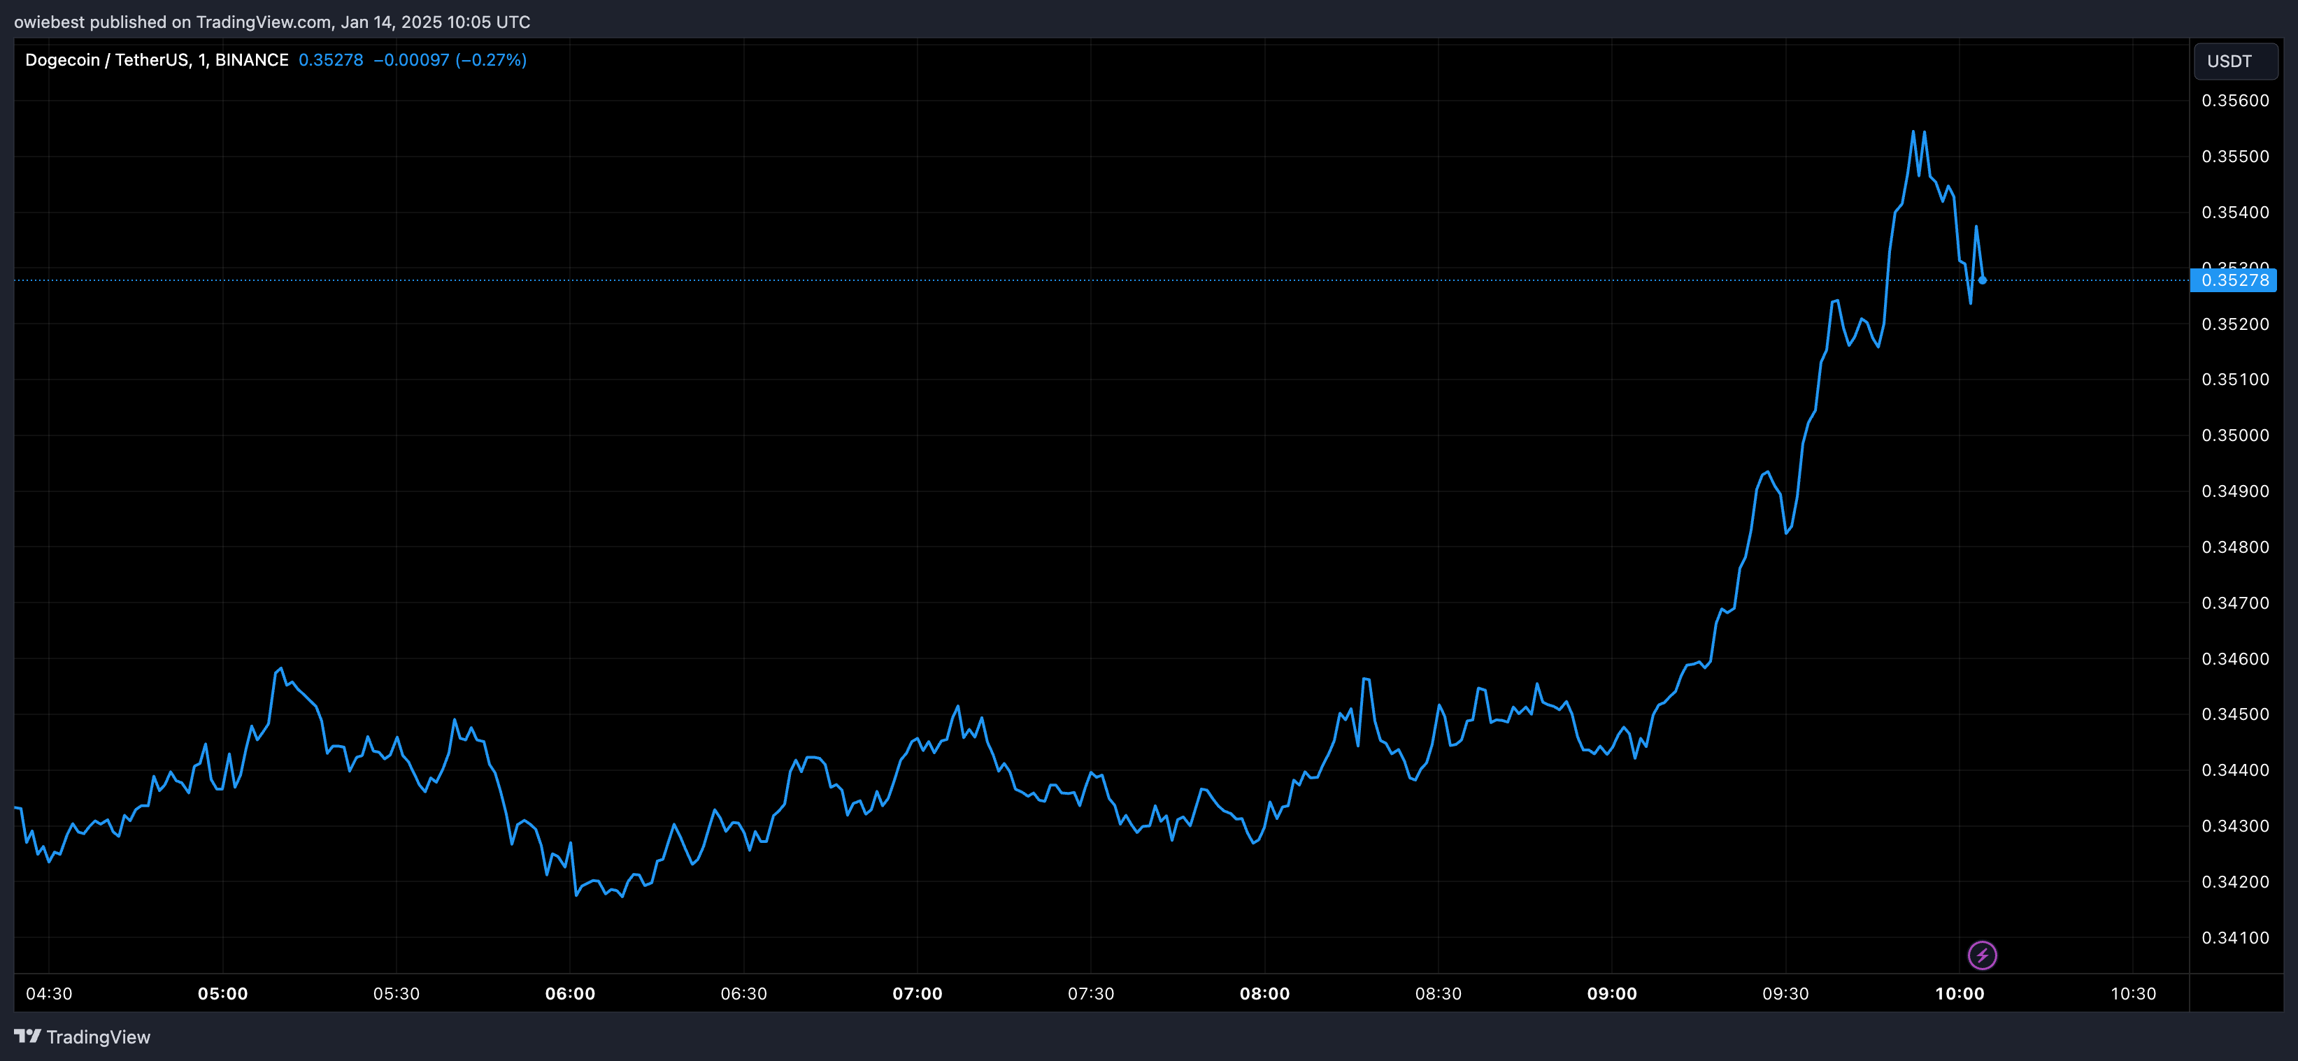Click the 0.34700 price axis label

[x=2236, y=602]
